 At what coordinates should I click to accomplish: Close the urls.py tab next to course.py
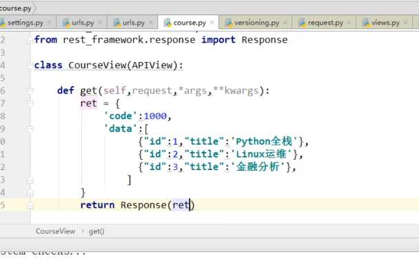(x=151, y=23)
